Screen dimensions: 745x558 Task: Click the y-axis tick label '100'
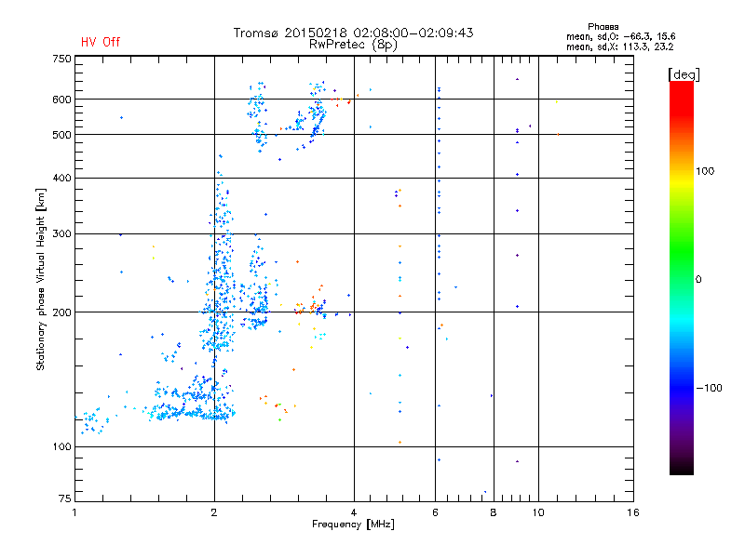click(x=61, y=446)
